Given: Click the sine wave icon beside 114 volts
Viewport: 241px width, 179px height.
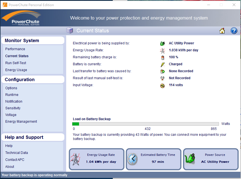Looking at the screenshot, I should [163, 86].
